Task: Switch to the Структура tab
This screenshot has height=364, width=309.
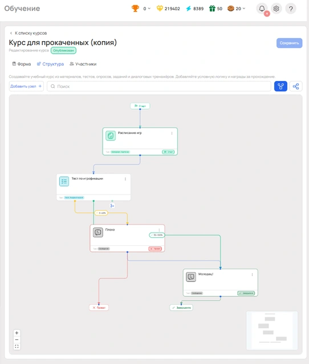Action: (x=50, y=64)
